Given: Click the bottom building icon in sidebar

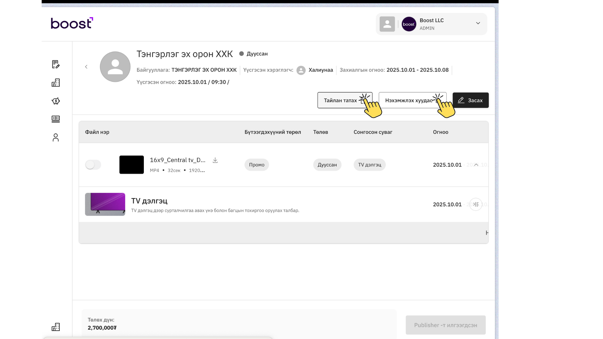Looking at the screenshot, I should [56, 327].
